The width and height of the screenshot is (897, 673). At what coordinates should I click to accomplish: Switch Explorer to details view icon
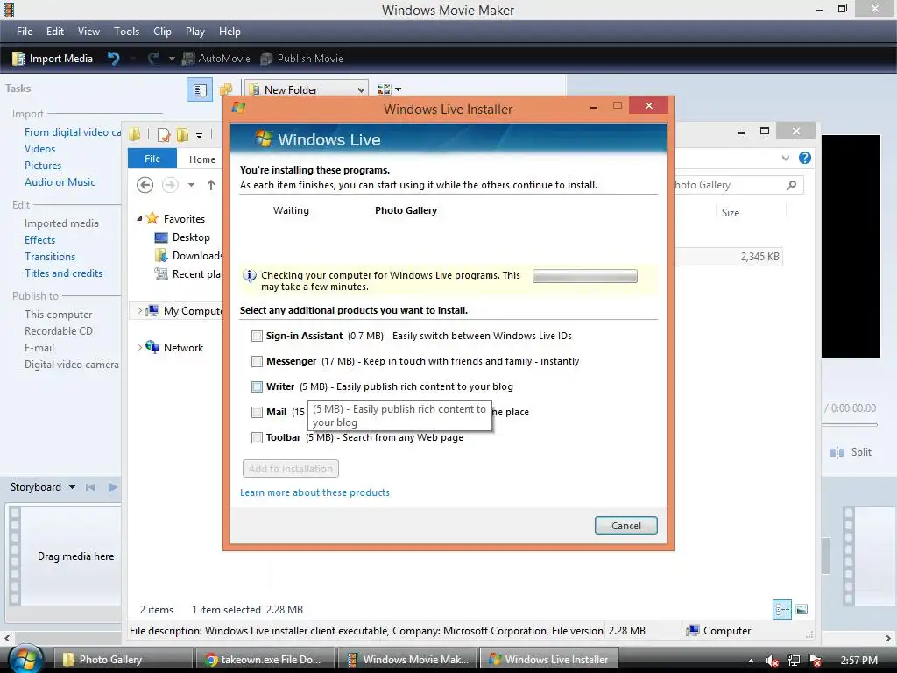pos(782,610)
